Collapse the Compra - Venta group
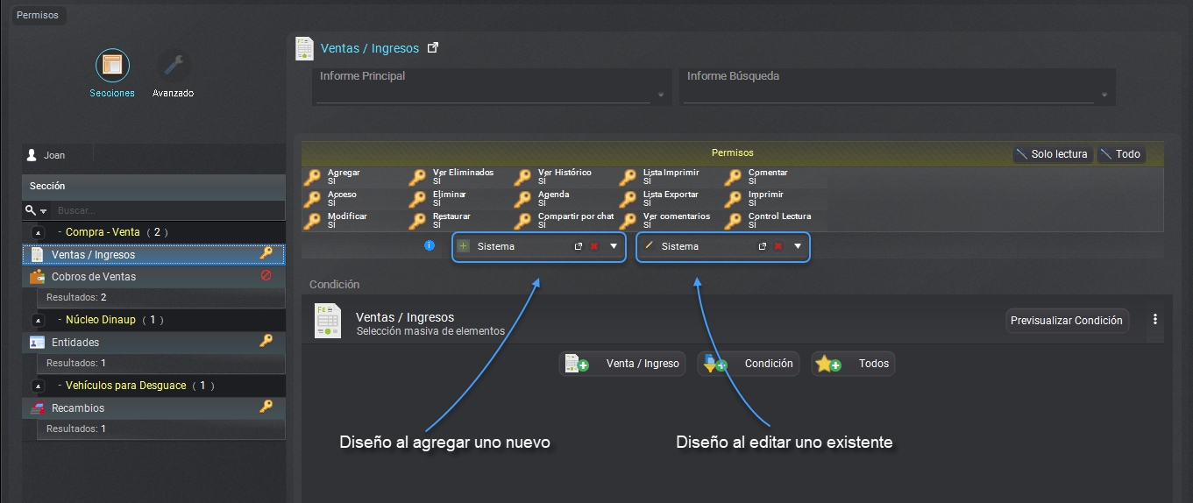This screenshot has width=1193, height=503. (x=39, y=232)
